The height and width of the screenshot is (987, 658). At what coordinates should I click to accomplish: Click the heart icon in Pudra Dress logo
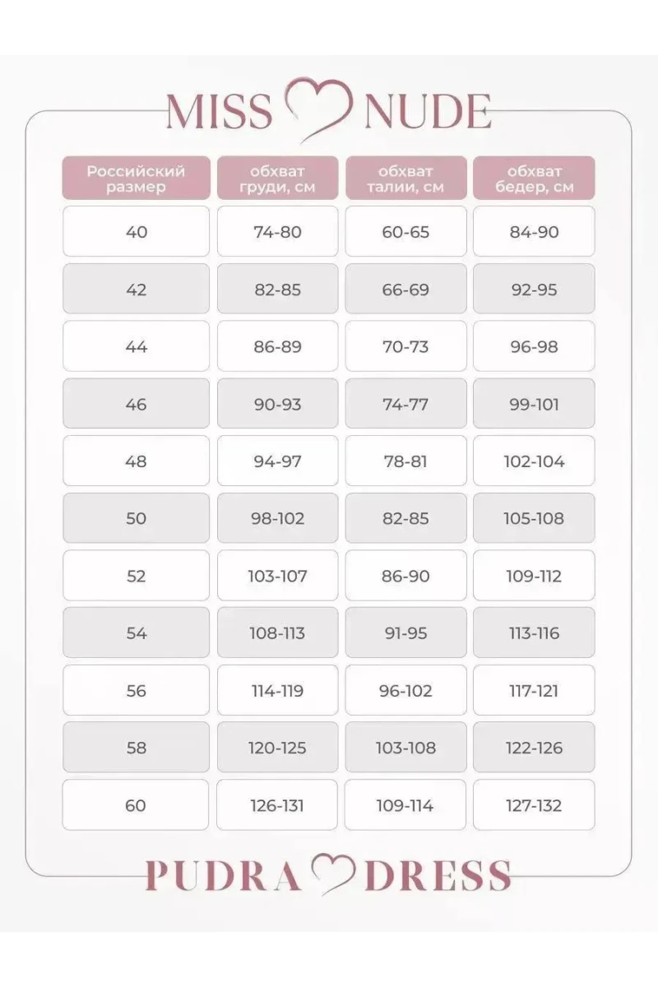tap(331, 874)
